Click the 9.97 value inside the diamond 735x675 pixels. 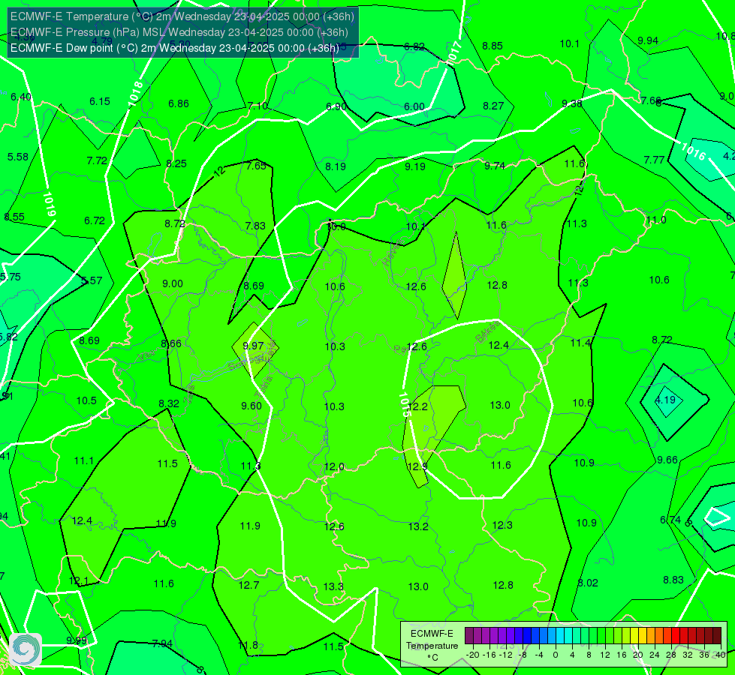coord(253,346)
